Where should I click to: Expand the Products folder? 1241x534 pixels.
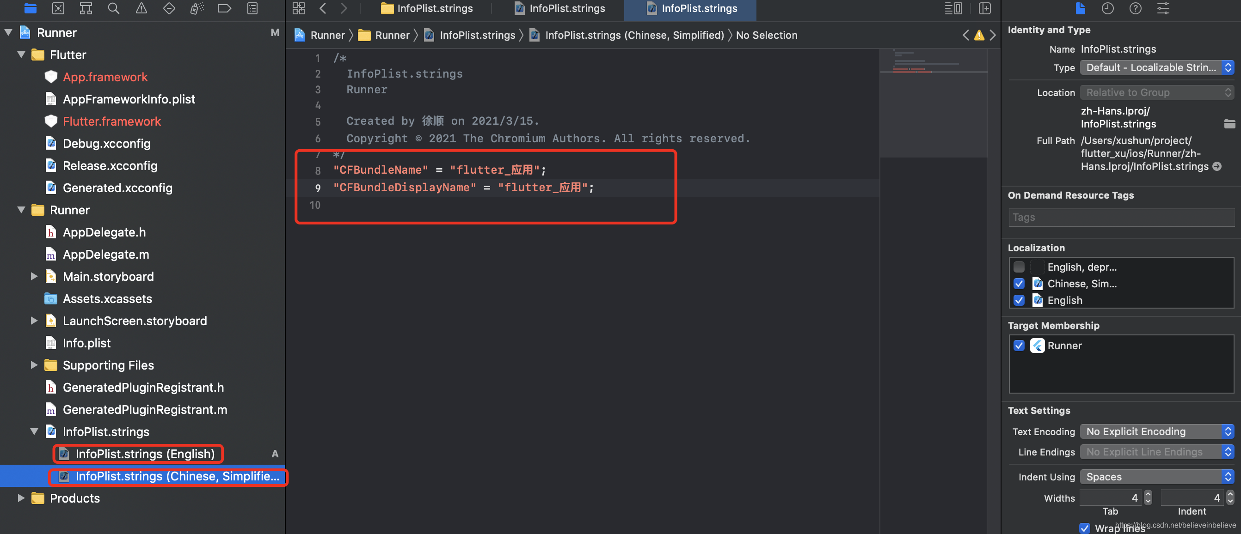pyautogui.click(x=21, y=498)
